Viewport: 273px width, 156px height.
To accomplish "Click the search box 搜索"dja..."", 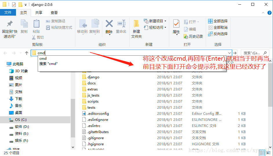I will tap(255, 53).
